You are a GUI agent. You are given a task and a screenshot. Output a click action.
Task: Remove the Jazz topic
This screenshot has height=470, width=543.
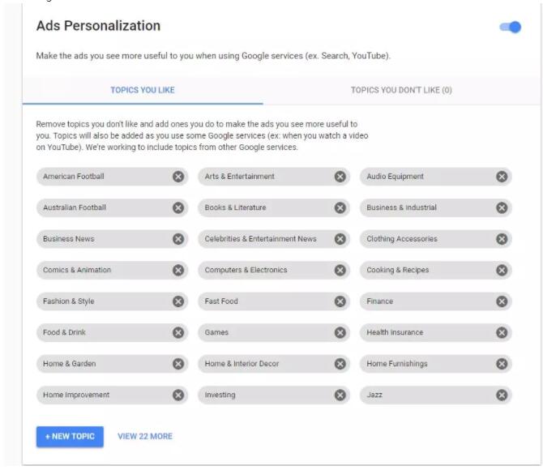[x=502, y=395]
